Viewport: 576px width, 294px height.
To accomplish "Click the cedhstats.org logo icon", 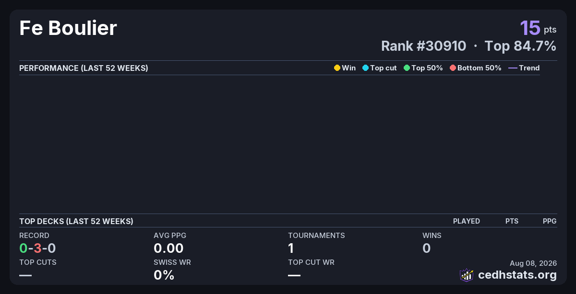I will 467,275.
